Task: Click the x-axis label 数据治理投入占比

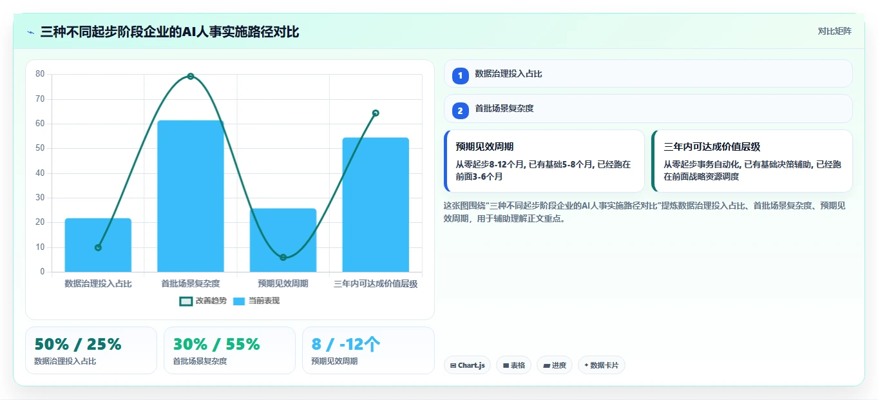Action: coord(98,283)
